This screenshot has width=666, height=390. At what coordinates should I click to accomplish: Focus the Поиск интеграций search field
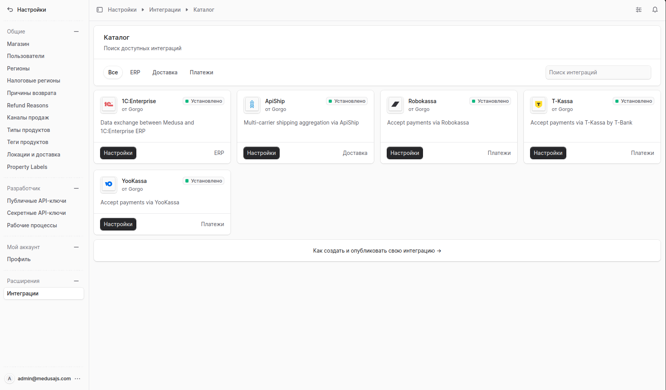point(598,72)
